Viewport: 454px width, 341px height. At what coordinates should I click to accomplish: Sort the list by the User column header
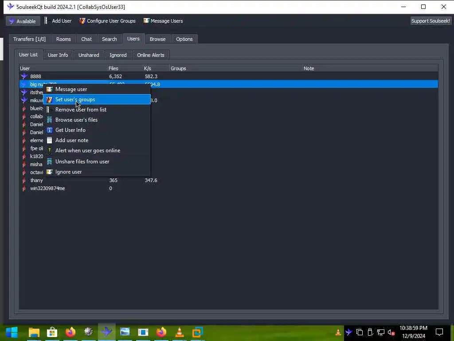[x=63, y=68]
